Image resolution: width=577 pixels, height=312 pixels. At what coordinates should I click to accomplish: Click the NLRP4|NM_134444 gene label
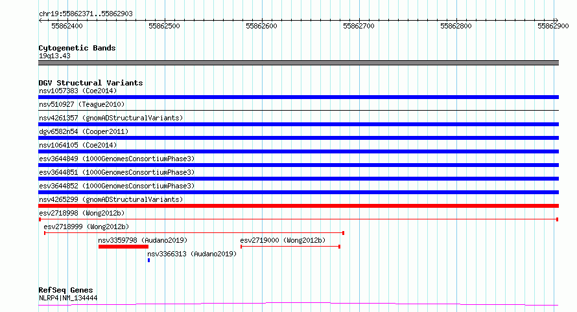point(68,298)
